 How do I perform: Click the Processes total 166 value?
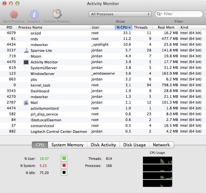click(x=109, y=166)
